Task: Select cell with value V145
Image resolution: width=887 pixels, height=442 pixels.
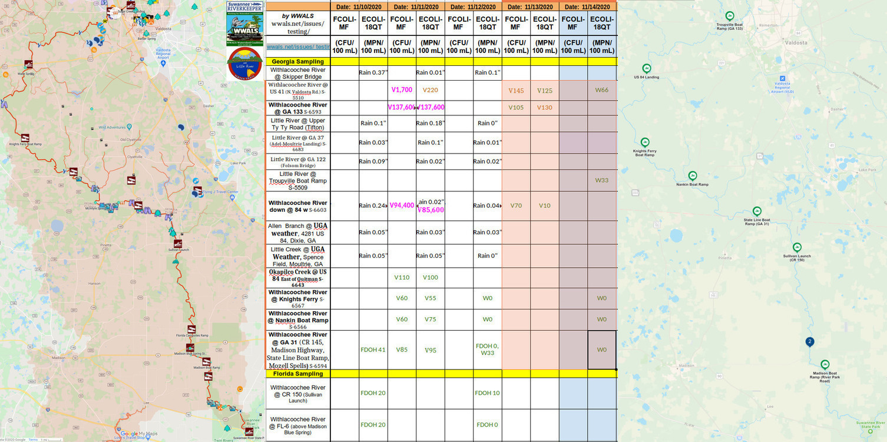Action: pyautogui.click(x=516, y=90)
